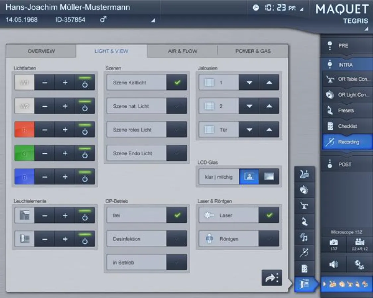Select the highlighted door icon at toolbar bottom
The width and height of the screenshot is (373, 298).
[x=304, y=284]
